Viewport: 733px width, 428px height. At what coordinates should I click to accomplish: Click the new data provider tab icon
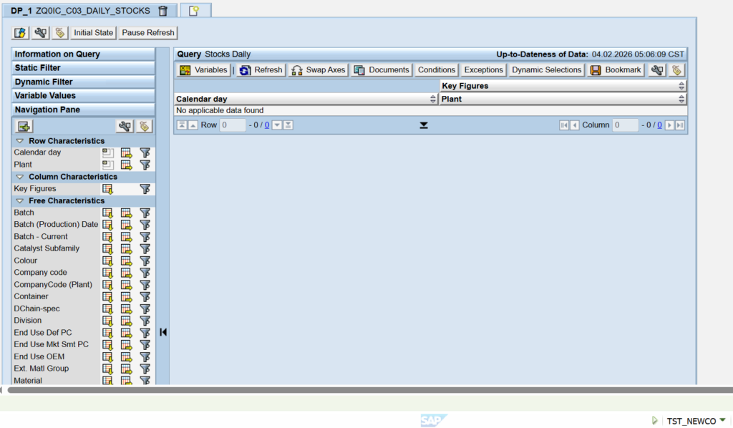193,11
